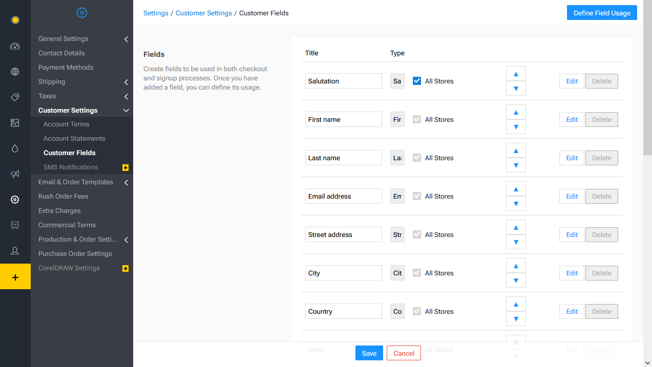Move the City field up one position

516,265
